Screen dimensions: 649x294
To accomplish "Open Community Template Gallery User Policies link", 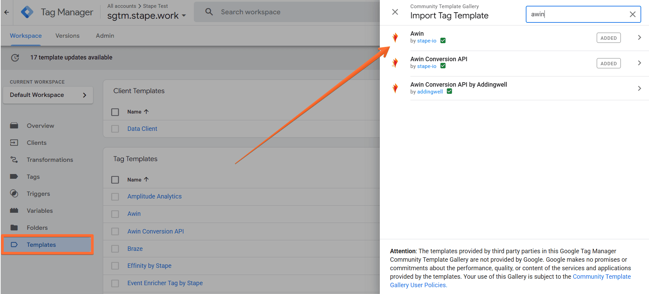I will coord(510,281).
